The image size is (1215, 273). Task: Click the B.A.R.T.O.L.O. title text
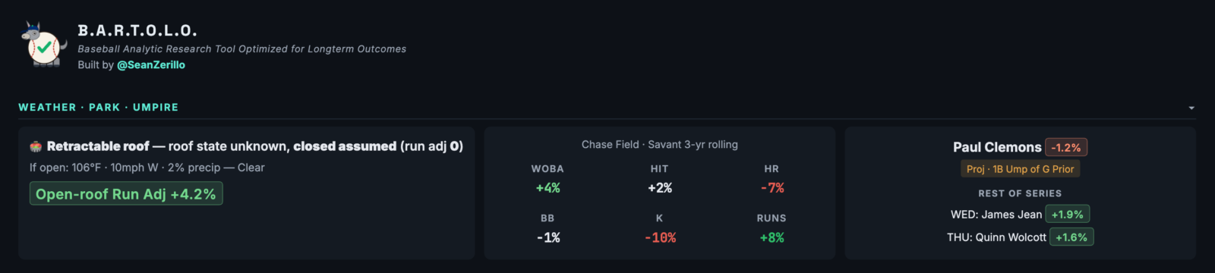[137, 31]
